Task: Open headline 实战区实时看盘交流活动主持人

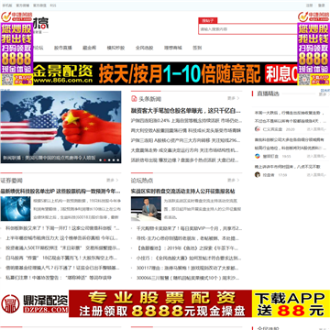Action: (x=183, y=192)
